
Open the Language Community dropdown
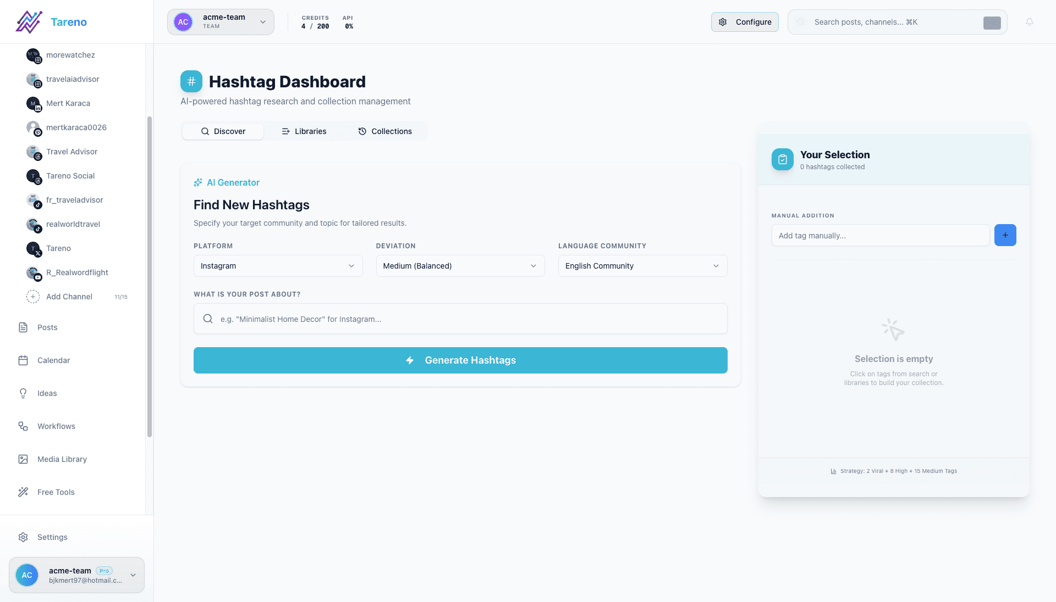pos(642,266)
